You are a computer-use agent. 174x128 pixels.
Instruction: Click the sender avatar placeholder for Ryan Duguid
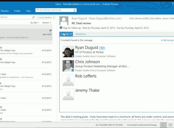coord(64,21)
